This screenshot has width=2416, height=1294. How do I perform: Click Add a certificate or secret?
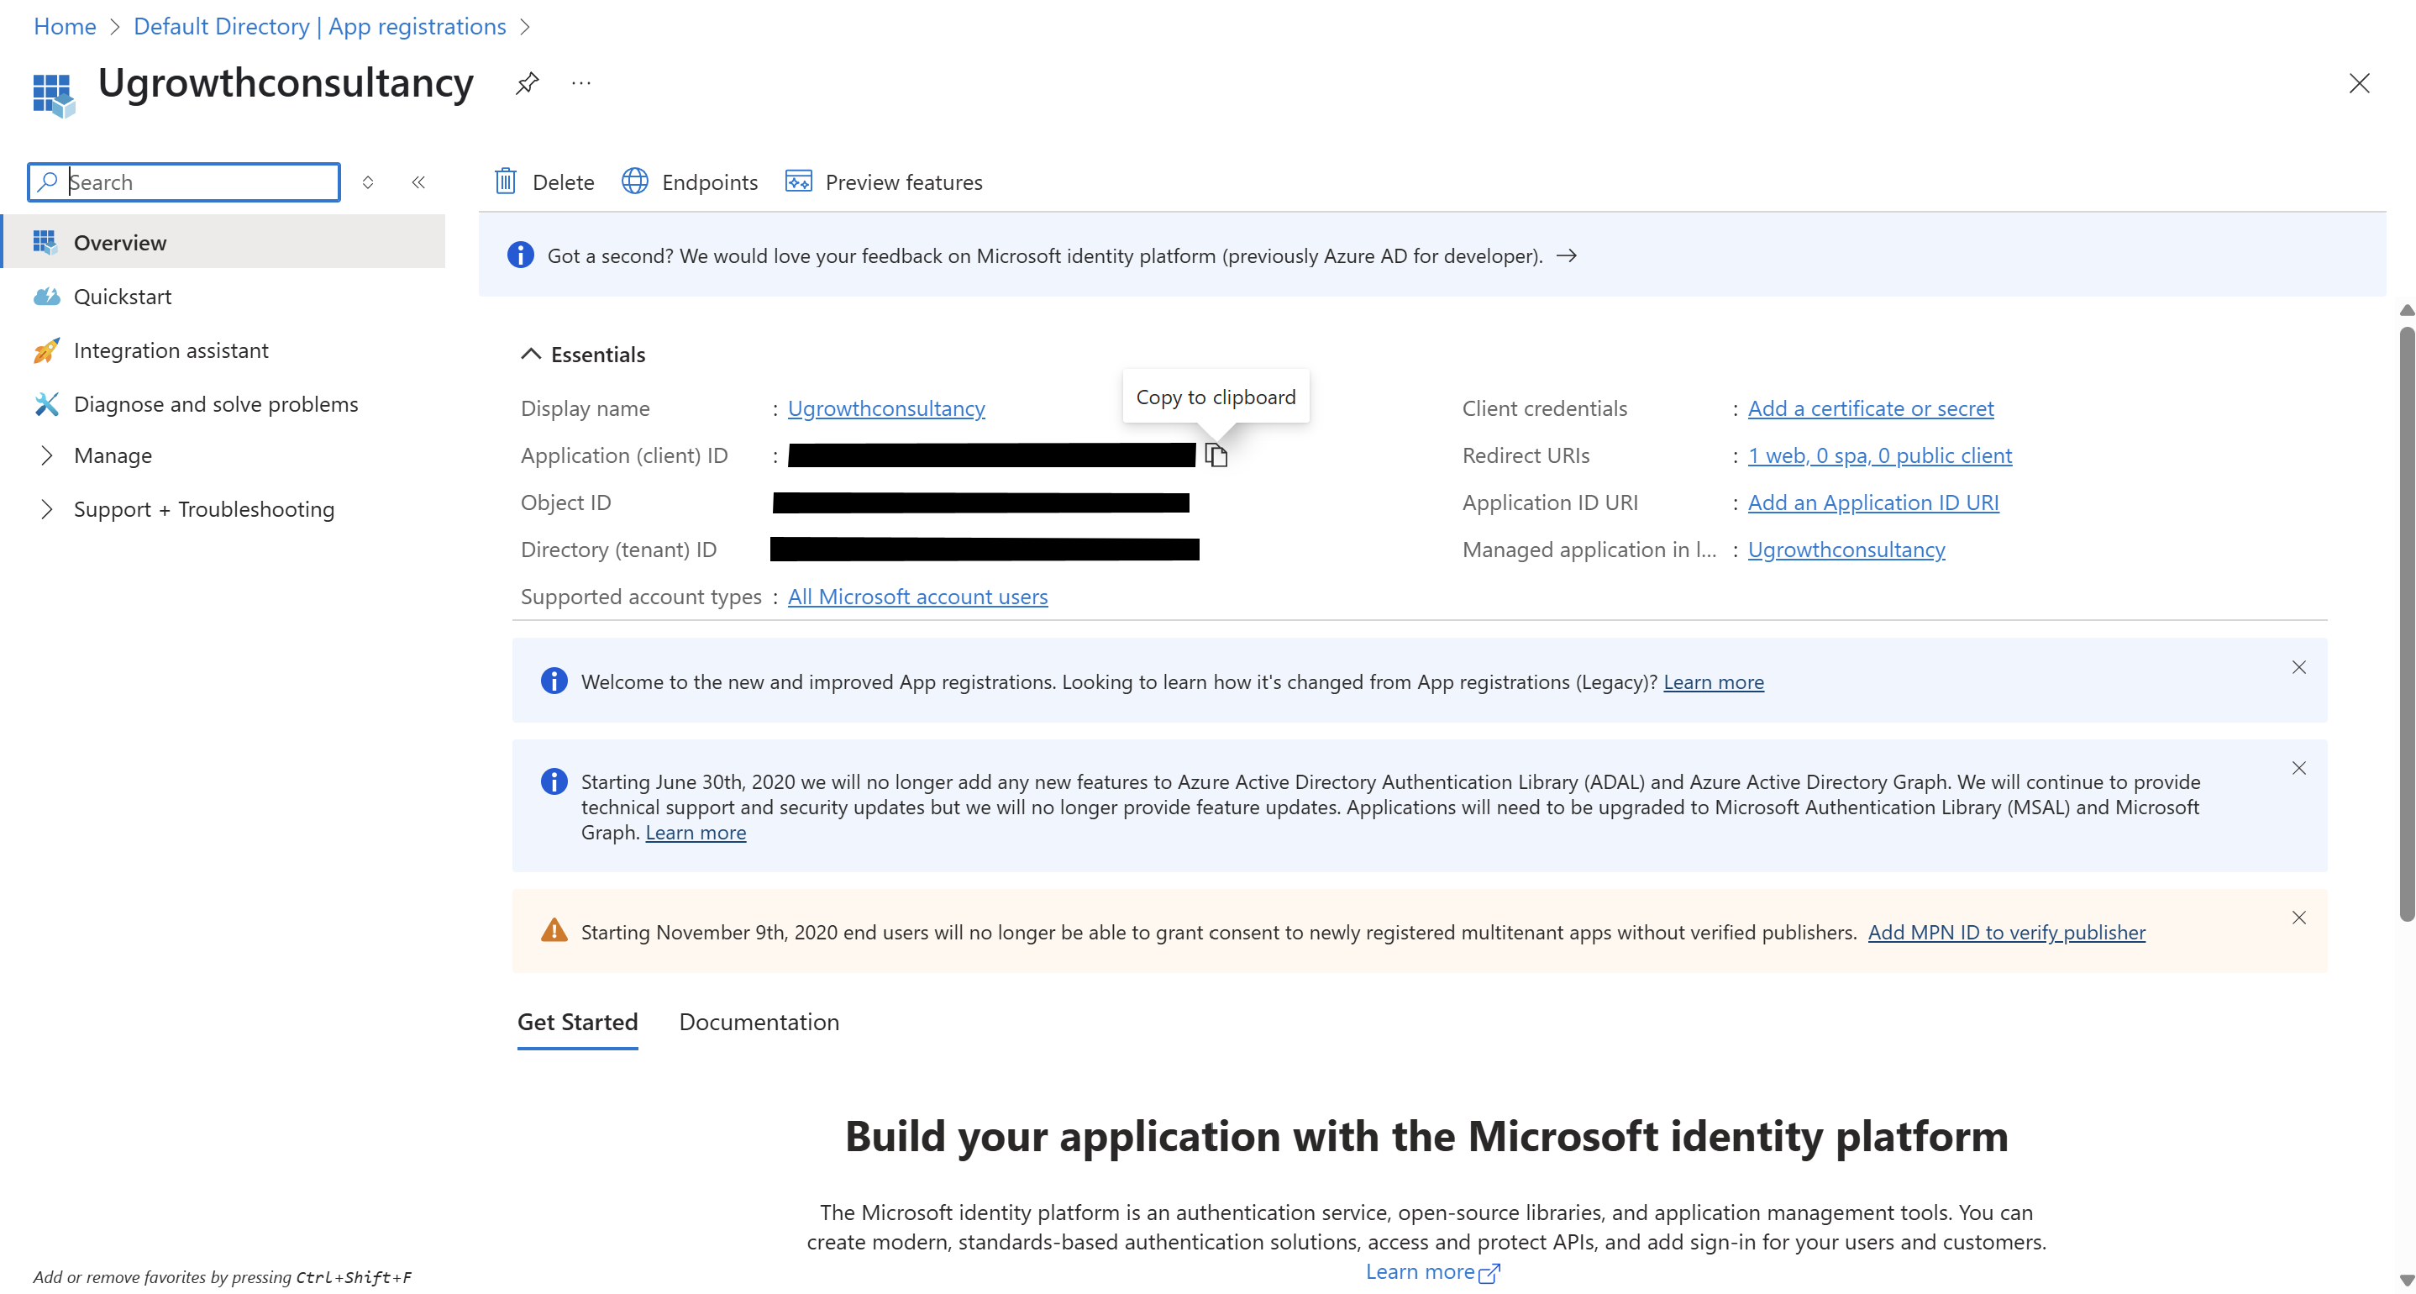(x=1870, y=408)
